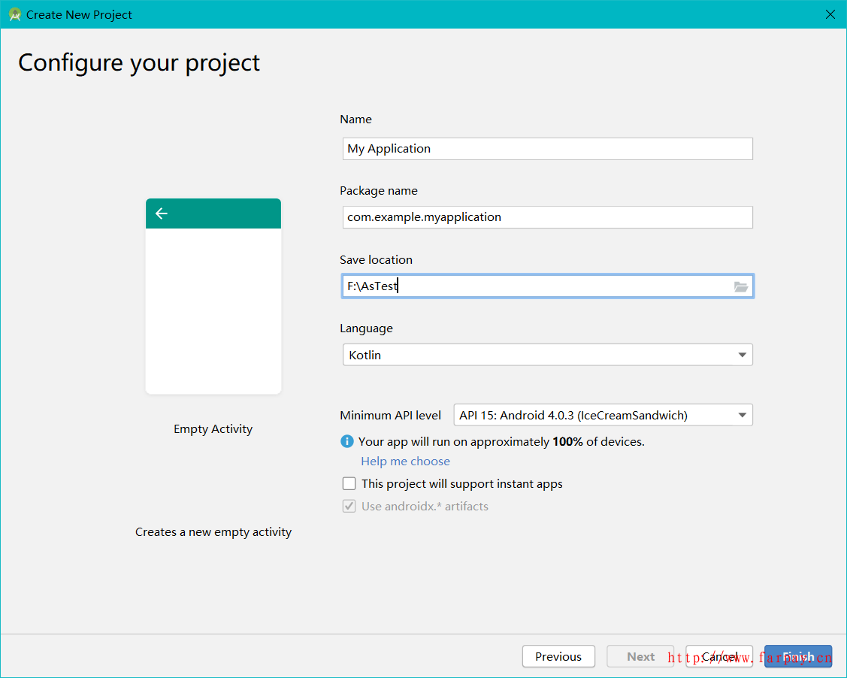Cancel the project creation

pos(719,656)
